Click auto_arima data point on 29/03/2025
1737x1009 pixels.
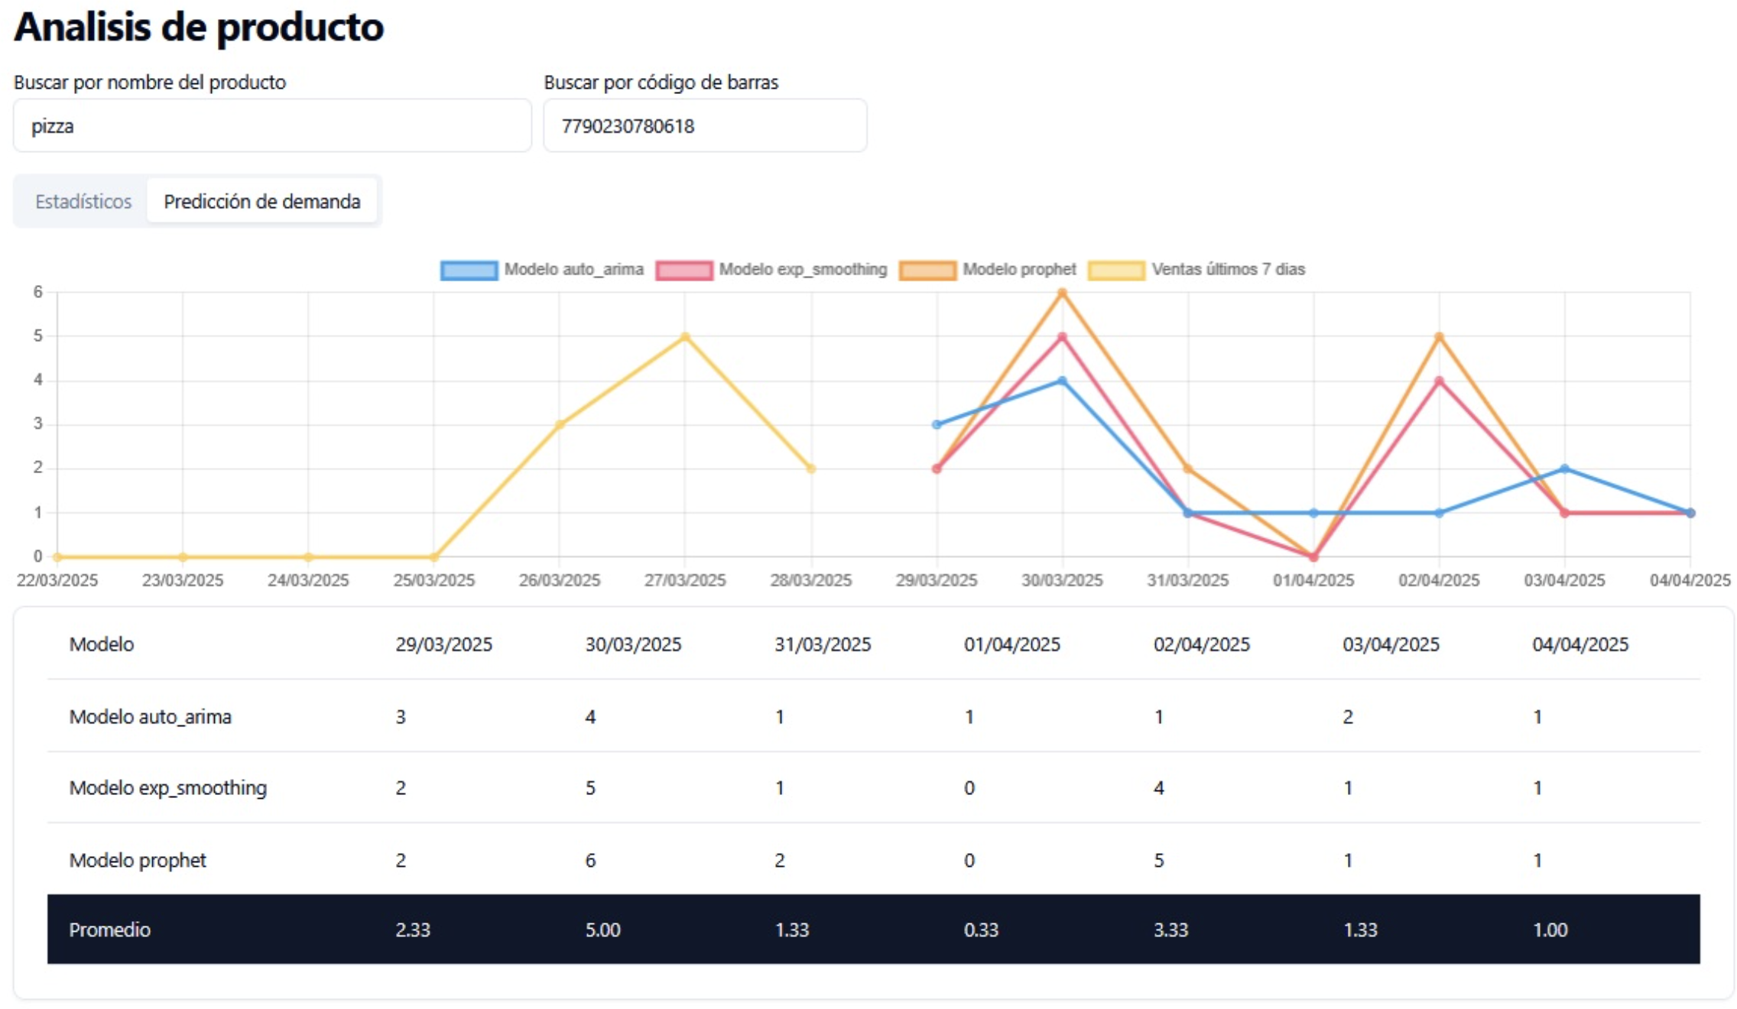(x=937, y=424)
